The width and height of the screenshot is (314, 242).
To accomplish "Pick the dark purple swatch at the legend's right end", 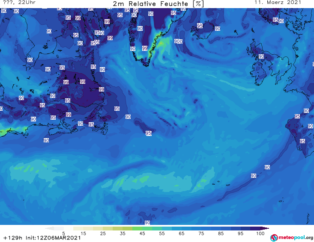I will 265,228.
